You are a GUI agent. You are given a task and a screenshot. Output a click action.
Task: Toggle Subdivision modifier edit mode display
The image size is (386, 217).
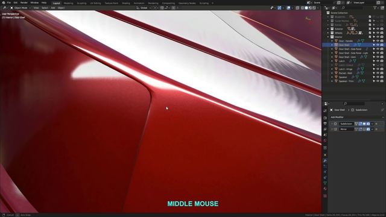tap(360, 124)
